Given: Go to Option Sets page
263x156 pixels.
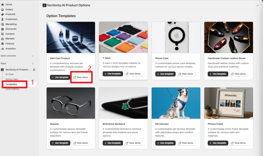Looking at the screenshot, I should tap(12, 79).
